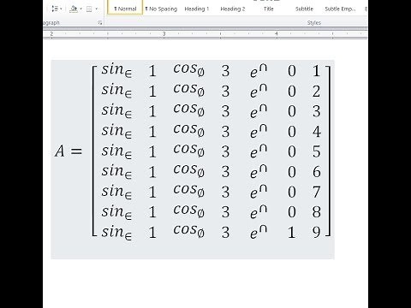Click the last column number 5

pyautogui.click(x=317, y=151)
